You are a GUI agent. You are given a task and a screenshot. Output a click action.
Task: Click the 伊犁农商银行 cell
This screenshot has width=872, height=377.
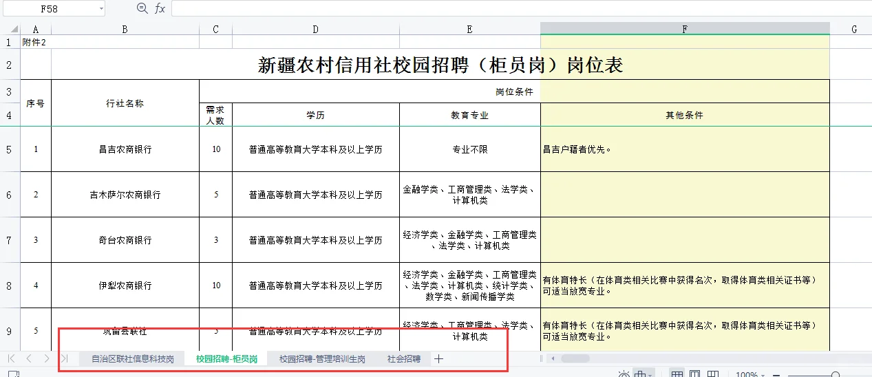(125, 286)
